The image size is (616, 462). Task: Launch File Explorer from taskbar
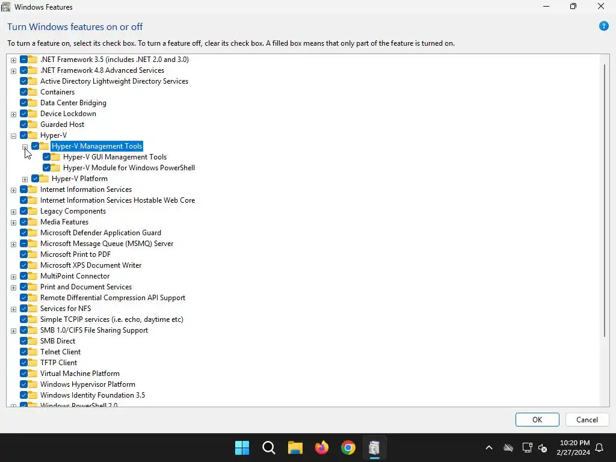(295, 448)
